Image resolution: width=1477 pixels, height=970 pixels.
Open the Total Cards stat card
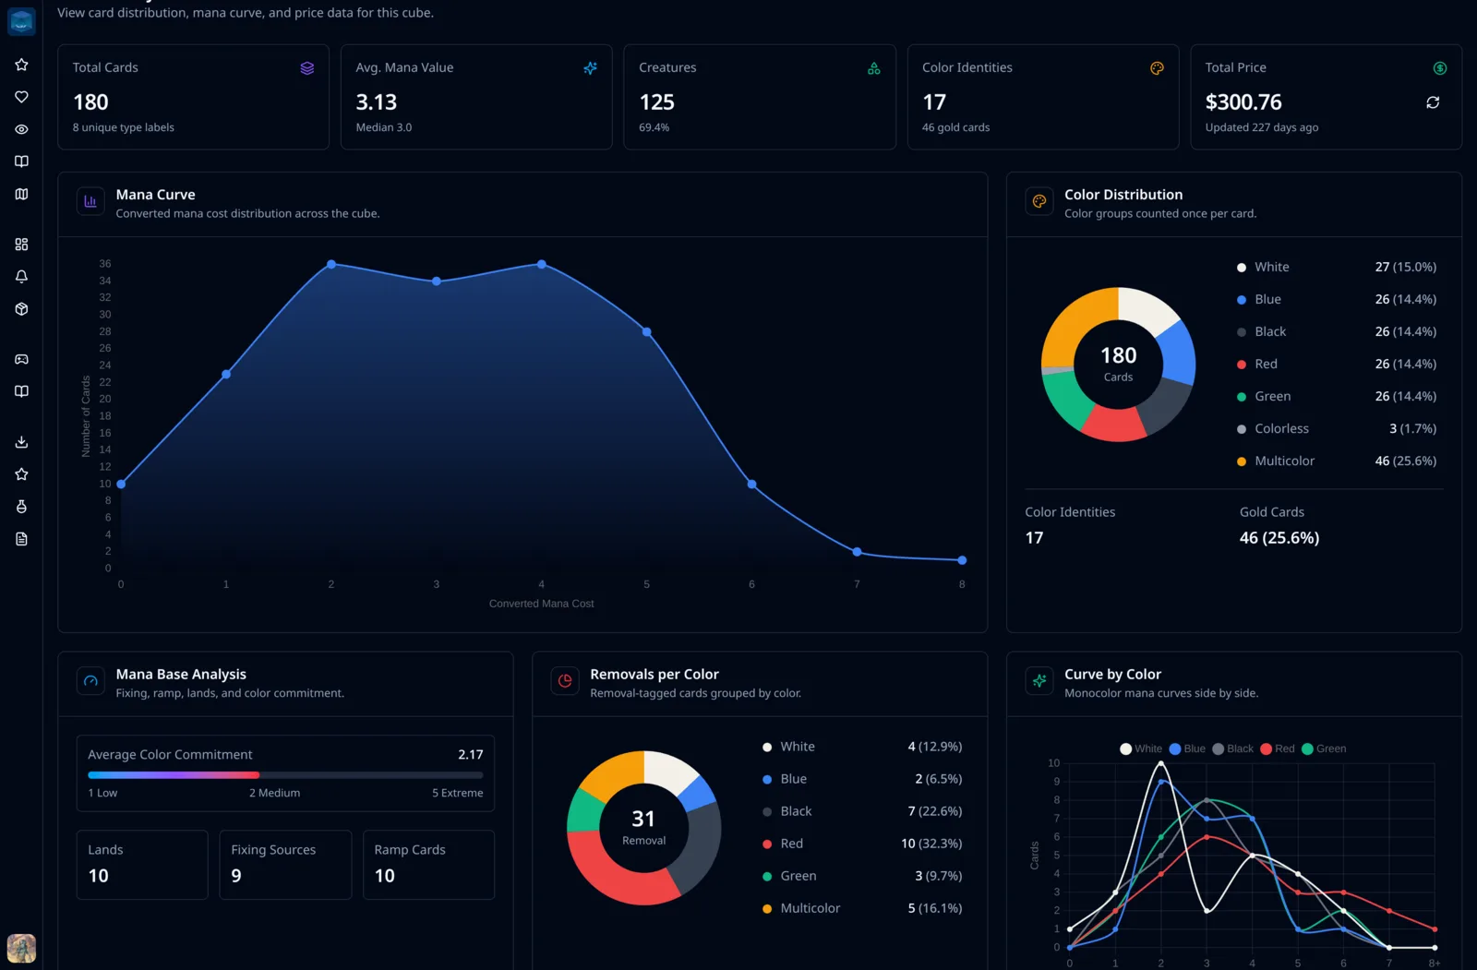193,97
